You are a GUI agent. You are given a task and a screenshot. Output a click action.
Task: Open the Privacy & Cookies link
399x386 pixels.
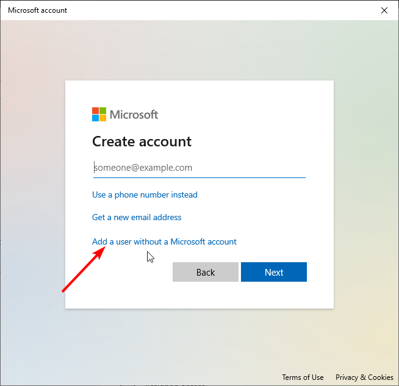point(364,377)
